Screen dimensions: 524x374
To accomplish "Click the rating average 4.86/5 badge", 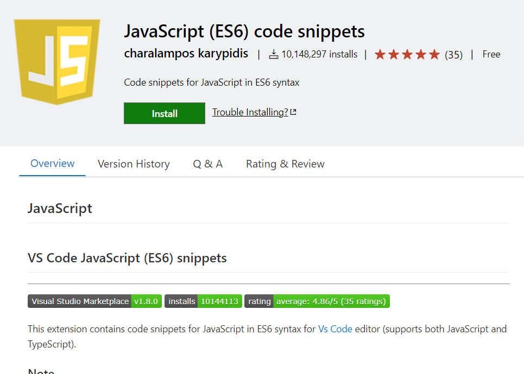I will (x=317, y=301).
